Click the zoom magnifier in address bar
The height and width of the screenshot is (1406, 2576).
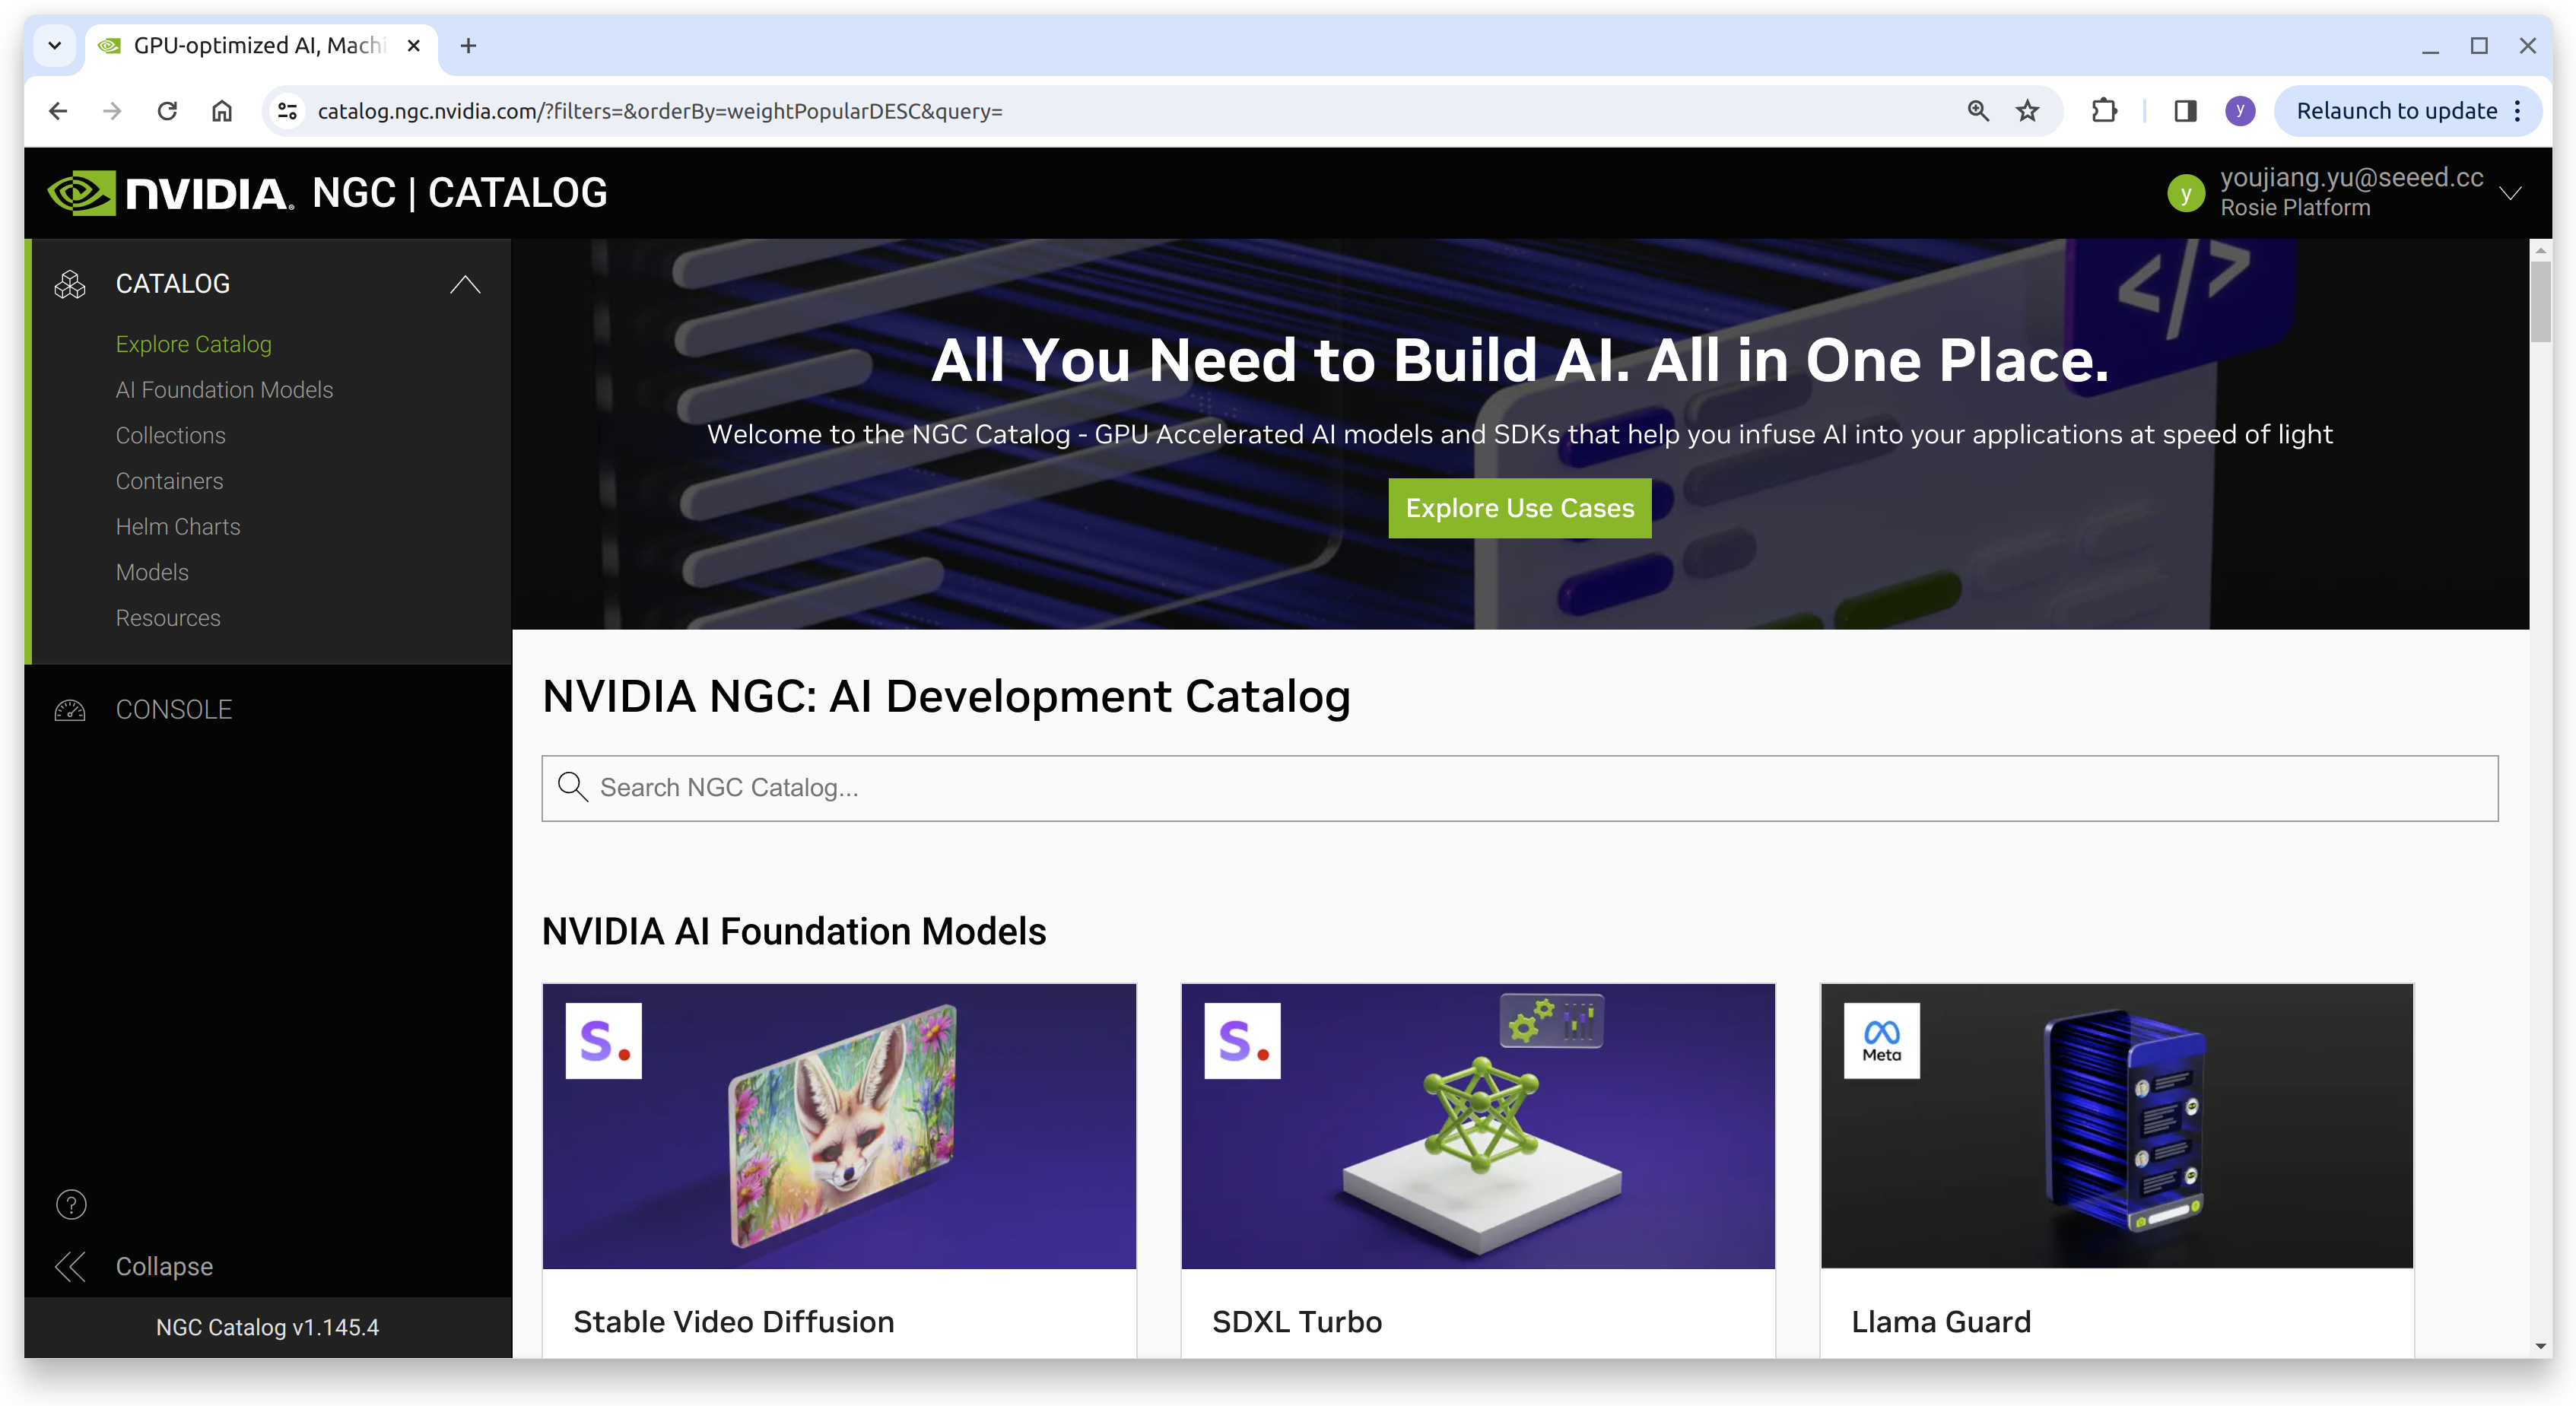point(1978,111)
